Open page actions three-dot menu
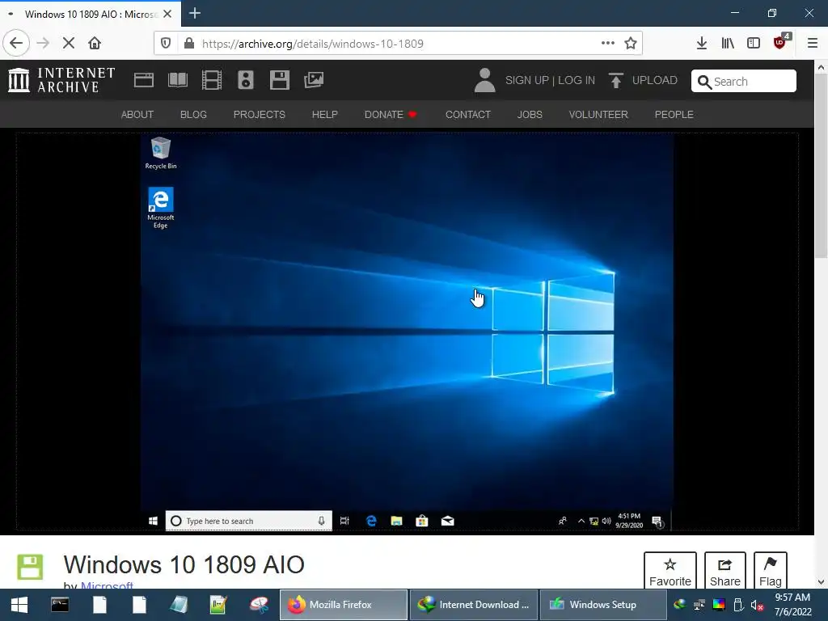This screenshot has width=828, height=621. coord(608,44)
